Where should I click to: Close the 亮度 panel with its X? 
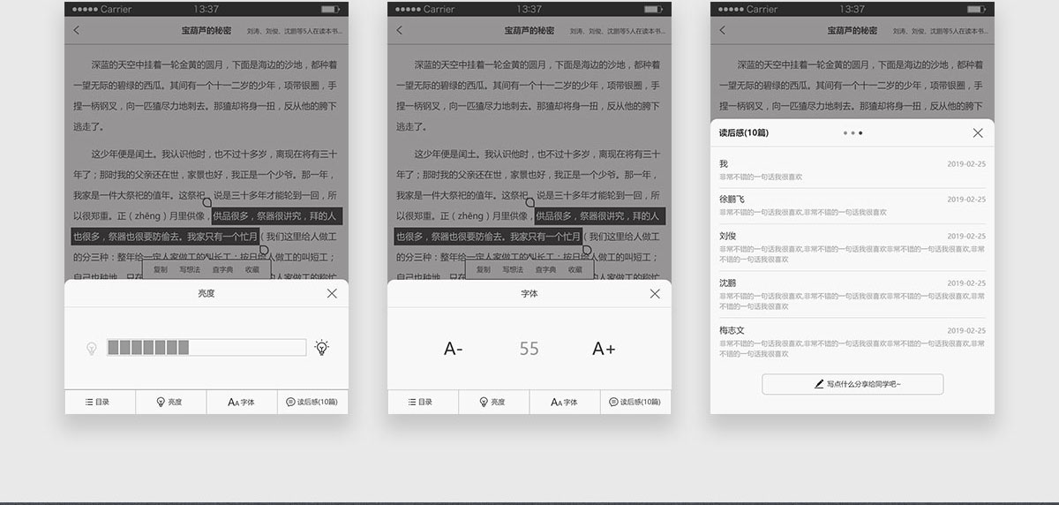pyautogui.click(x=332, y=293)
